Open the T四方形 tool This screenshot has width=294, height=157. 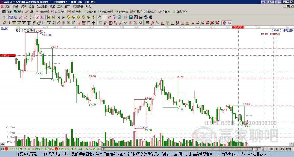pos(90,11)
